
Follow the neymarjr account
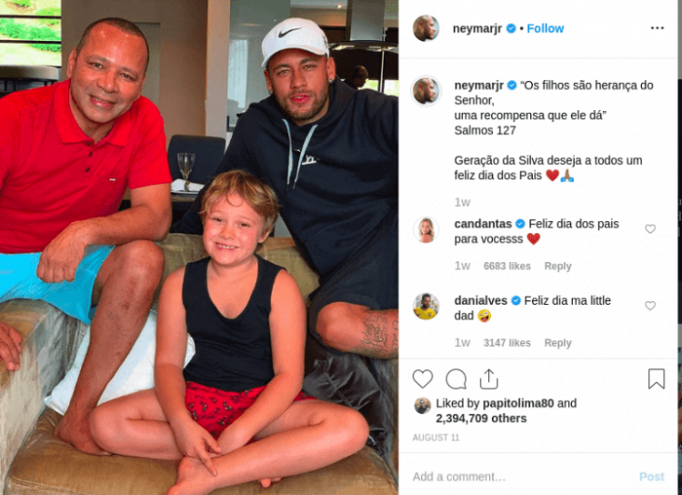point(546,28)
